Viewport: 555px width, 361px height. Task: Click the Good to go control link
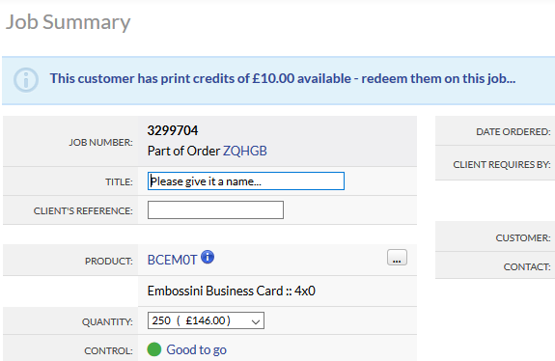click(197, 349)
